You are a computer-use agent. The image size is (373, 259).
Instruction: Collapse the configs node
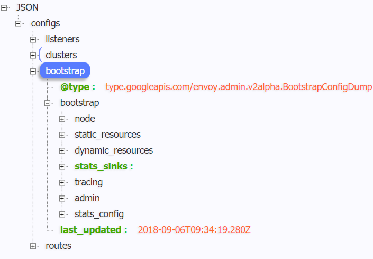tap(19, 23)
